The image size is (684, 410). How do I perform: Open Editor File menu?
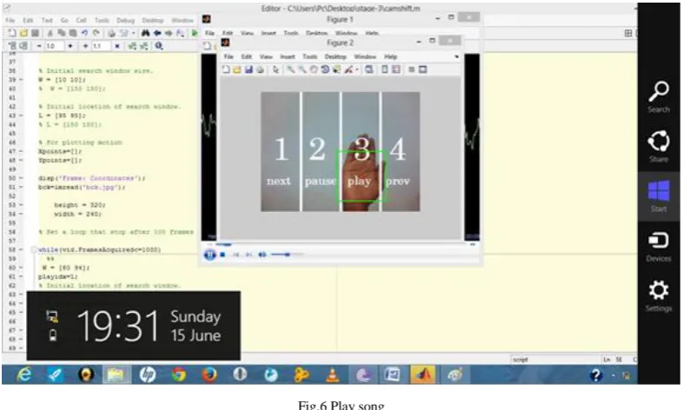click(x=10, y=21)
